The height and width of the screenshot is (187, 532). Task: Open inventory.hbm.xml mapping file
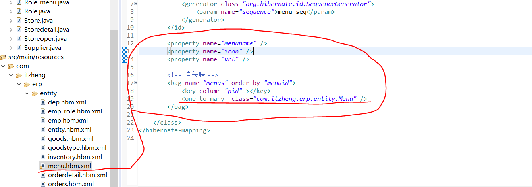[75, 157]
